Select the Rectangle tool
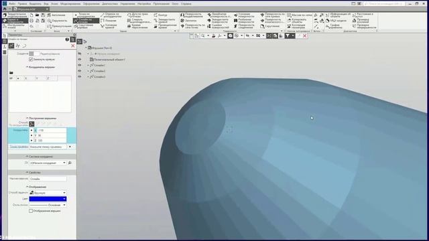429x241 pixels. click(x=59, y=26)
